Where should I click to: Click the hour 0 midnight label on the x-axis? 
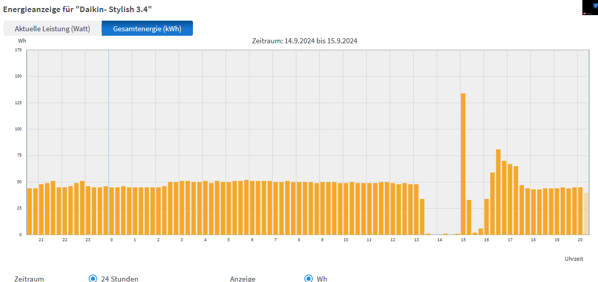pos(111,240)
